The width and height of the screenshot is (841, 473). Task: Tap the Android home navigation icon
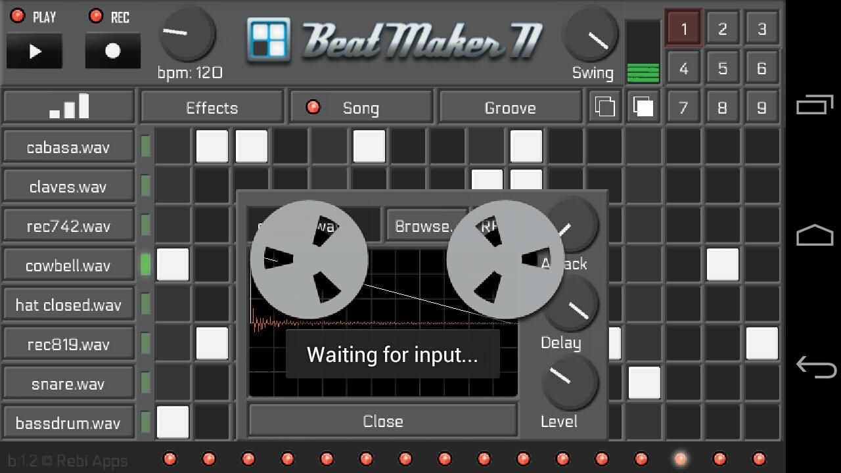click(x=815, y=235)
